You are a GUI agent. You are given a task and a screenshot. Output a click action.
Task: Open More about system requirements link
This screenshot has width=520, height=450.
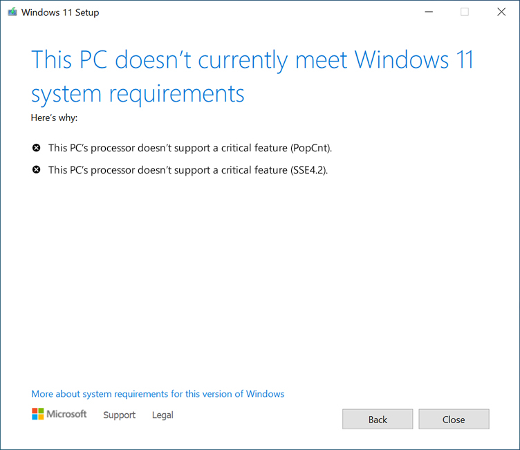click(x=158, y=393)
